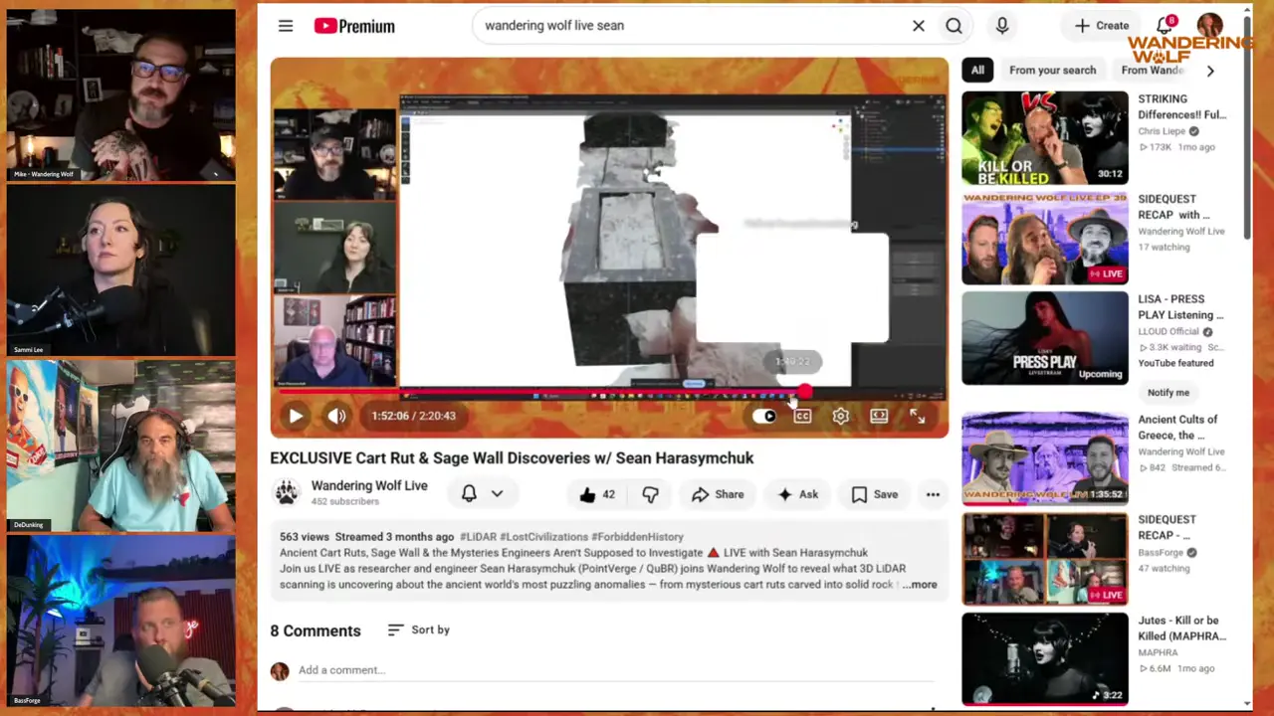Open the account avatar menu
Image resolution: width=1274 pixels, height=716 pixels.
point(1209,26)
